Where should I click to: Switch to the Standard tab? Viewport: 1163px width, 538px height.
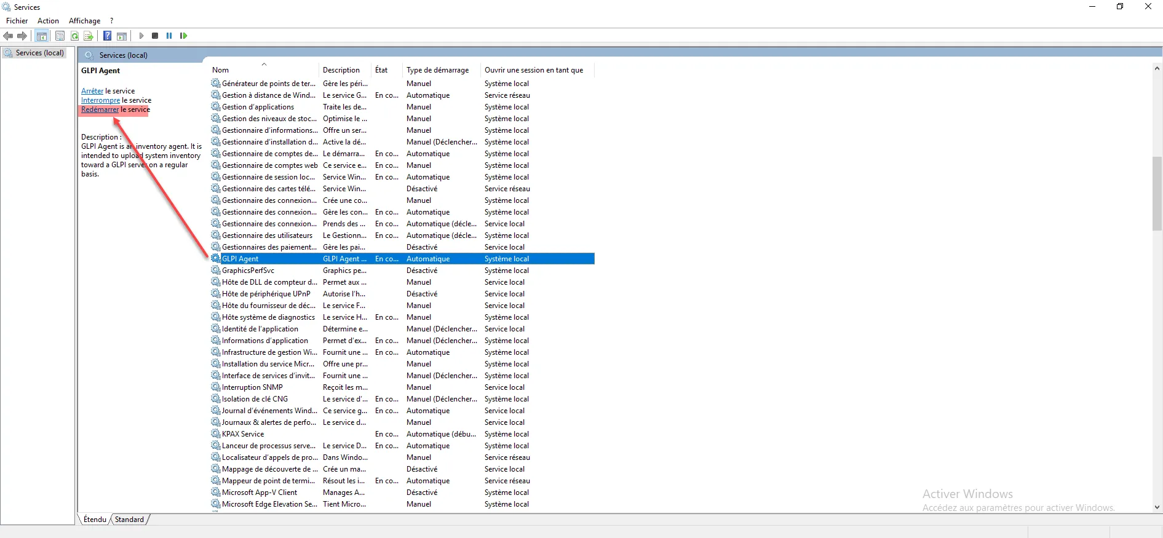coord(129,520)
